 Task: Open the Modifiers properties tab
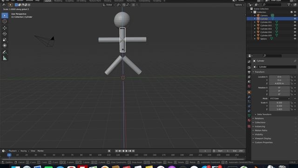click(249, 97)
